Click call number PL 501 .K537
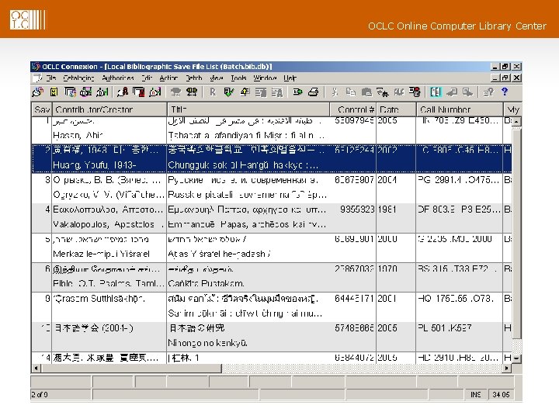559x419 pixels. (x=445, y=327)
